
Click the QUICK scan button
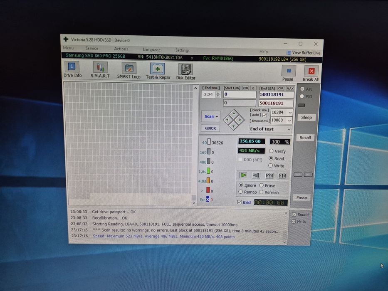pos(210,128)
